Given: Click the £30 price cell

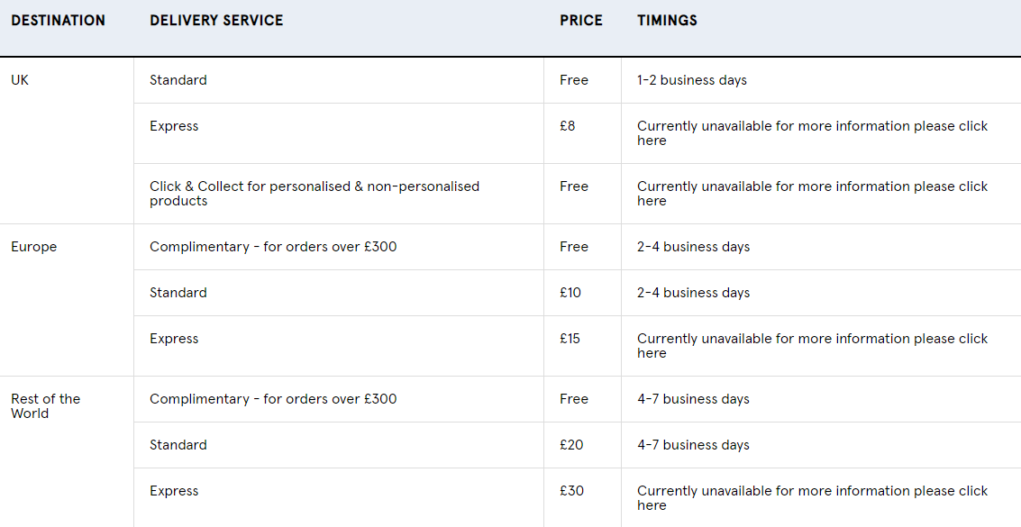Looking at the screenshot, I should [x=571, y=491].
